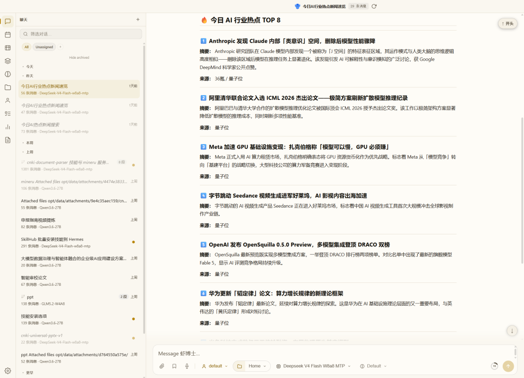
Task: Click the microphone voice input icon
Action: click(x=187, y=366)
